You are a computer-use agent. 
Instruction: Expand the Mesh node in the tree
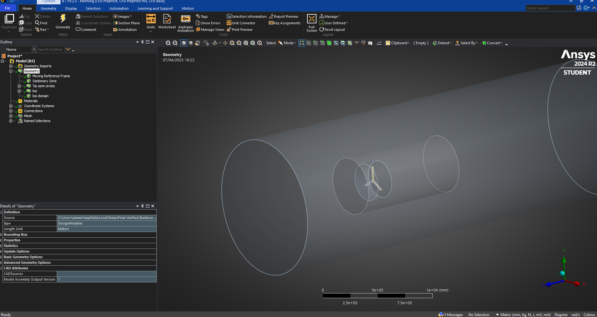(x=11, y=116)
